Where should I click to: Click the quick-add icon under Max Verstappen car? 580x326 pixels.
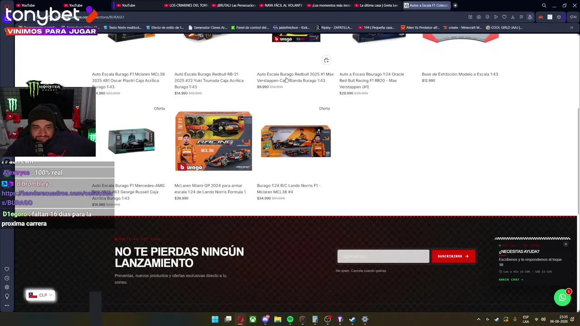click(x=326, y=60)
